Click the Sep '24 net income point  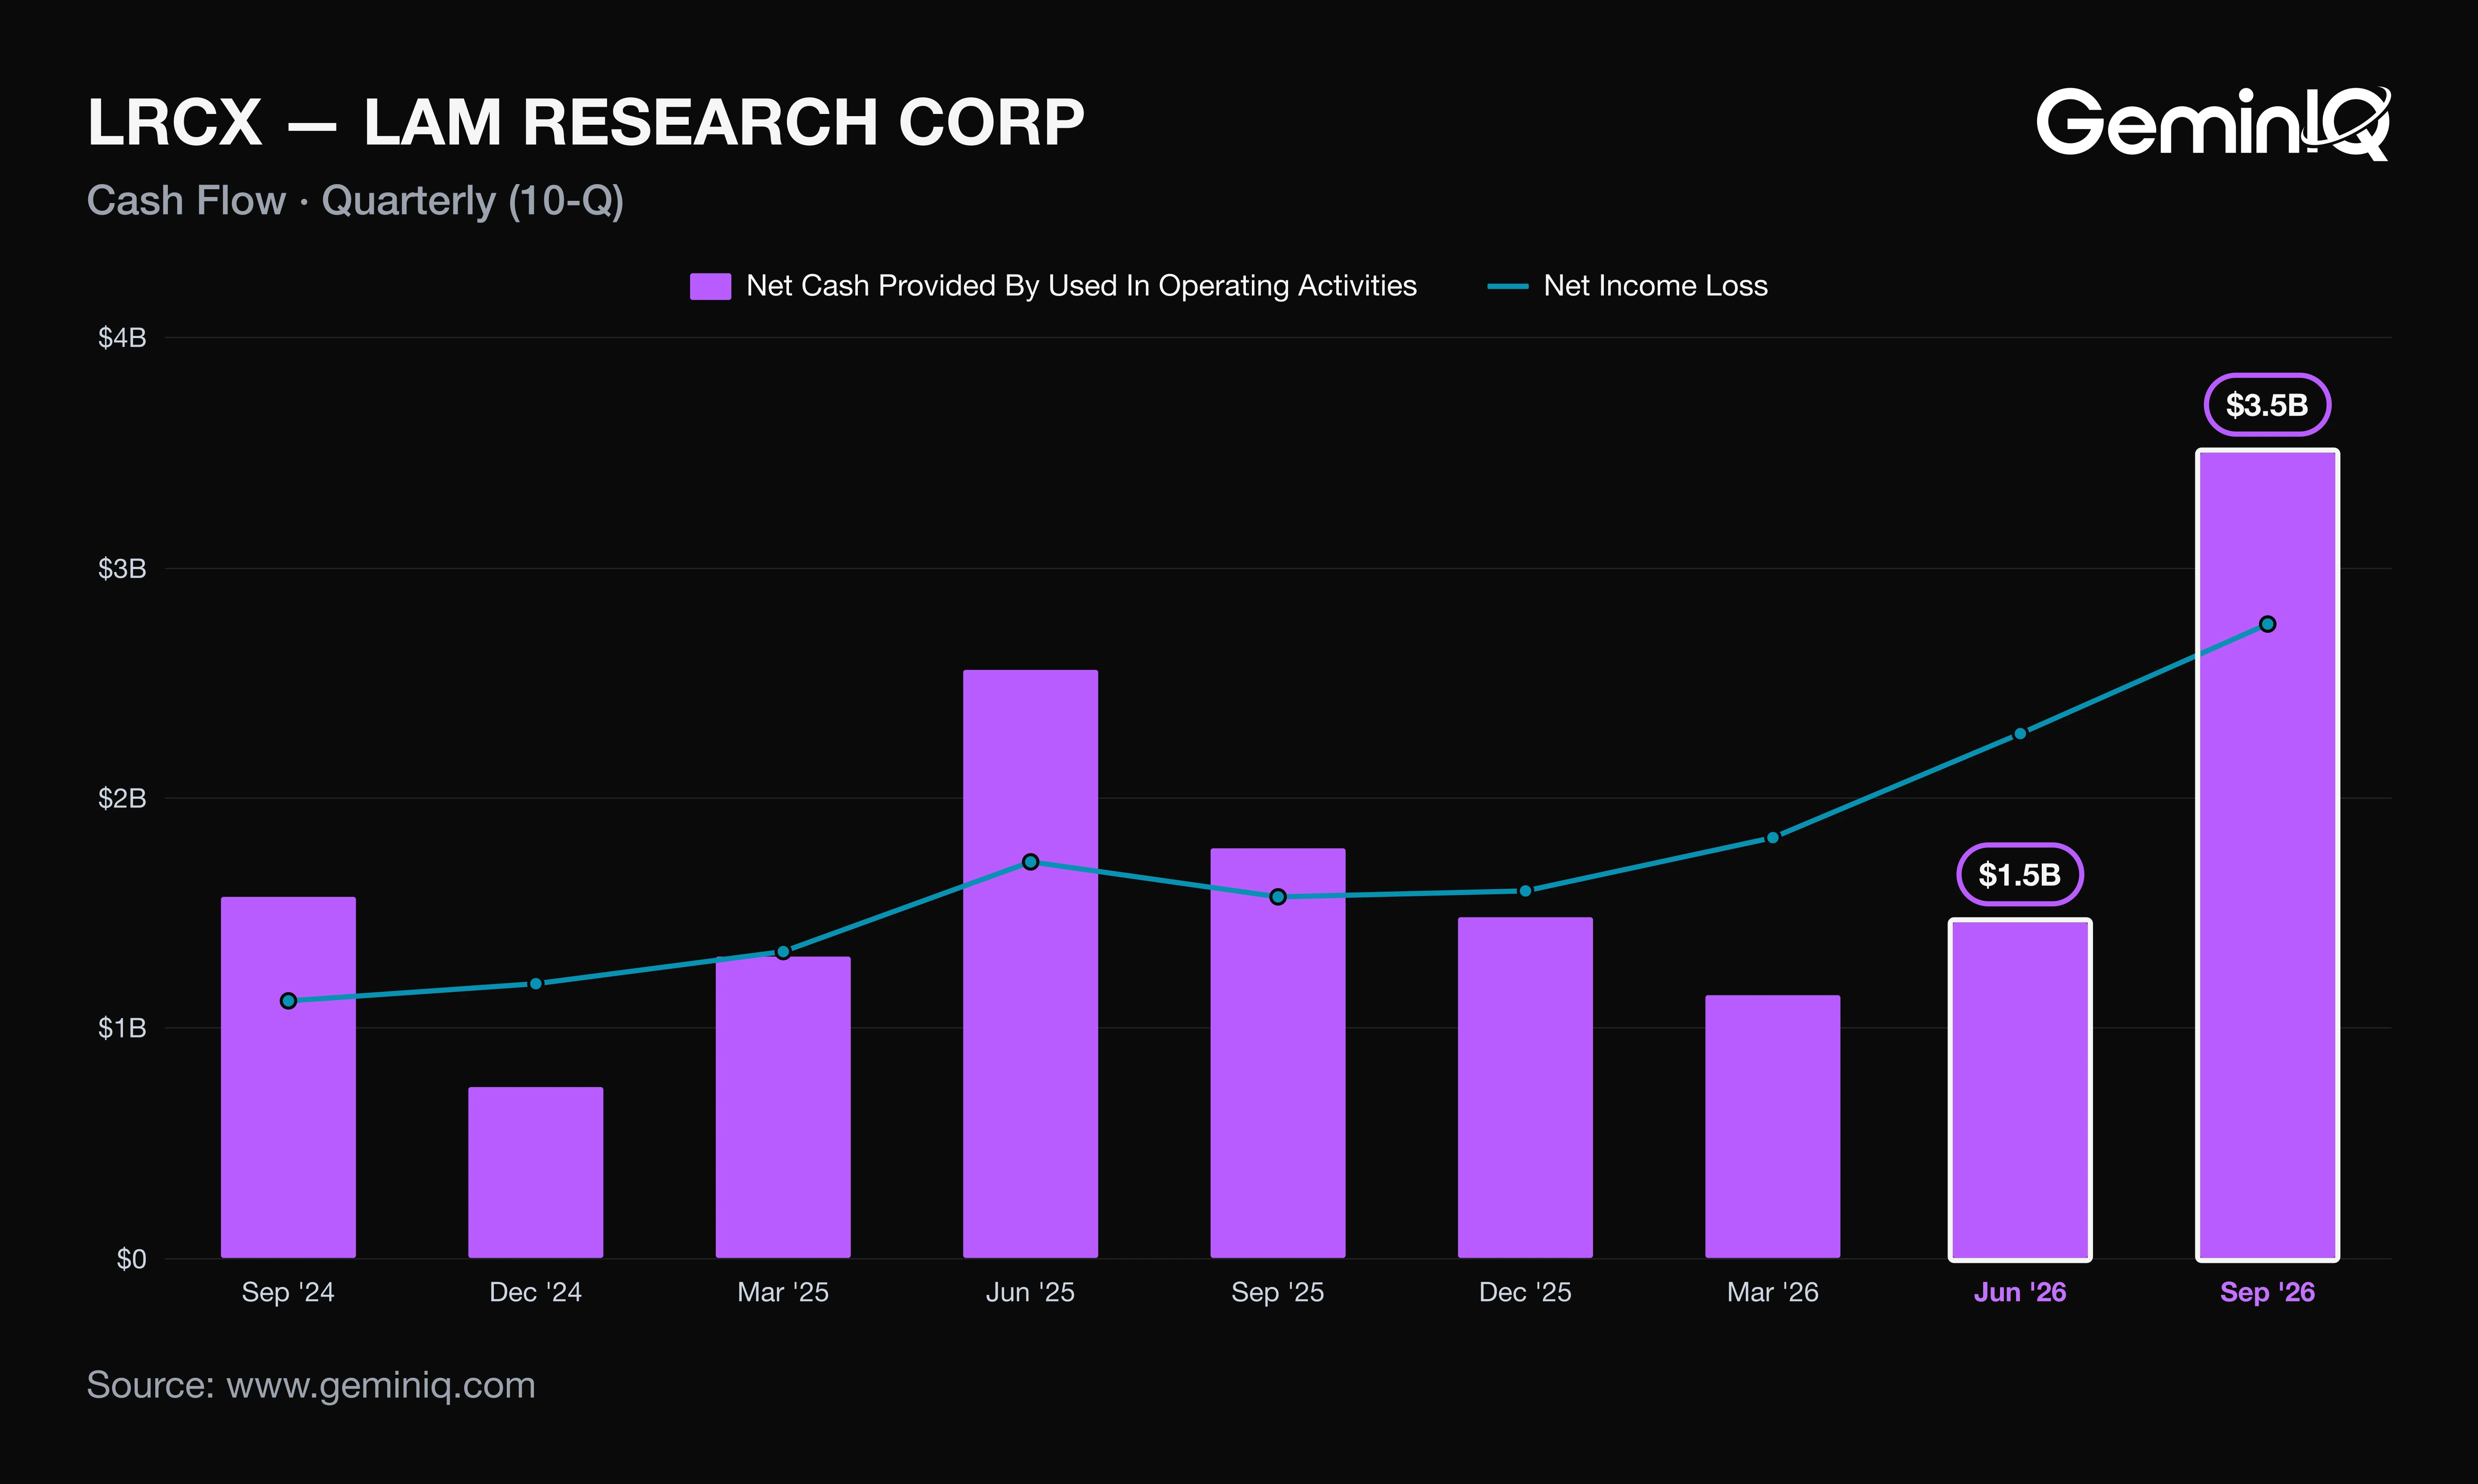288,1001
